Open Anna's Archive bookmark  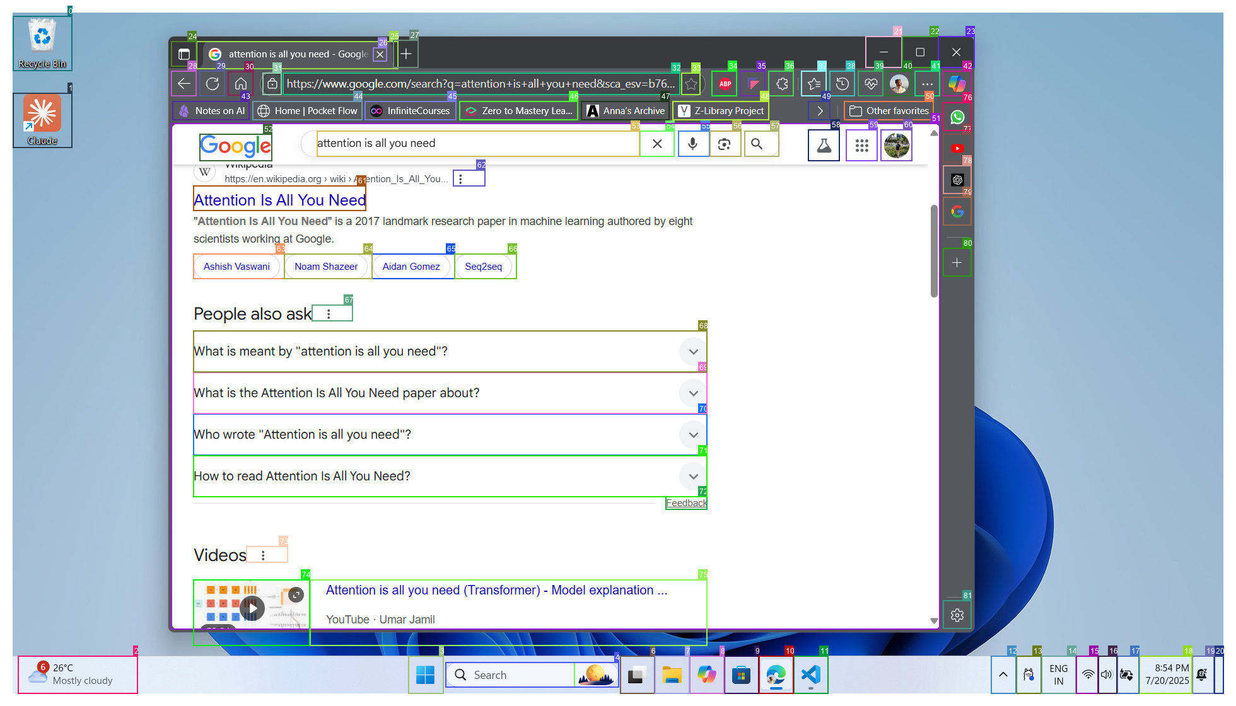pos(625,111)
